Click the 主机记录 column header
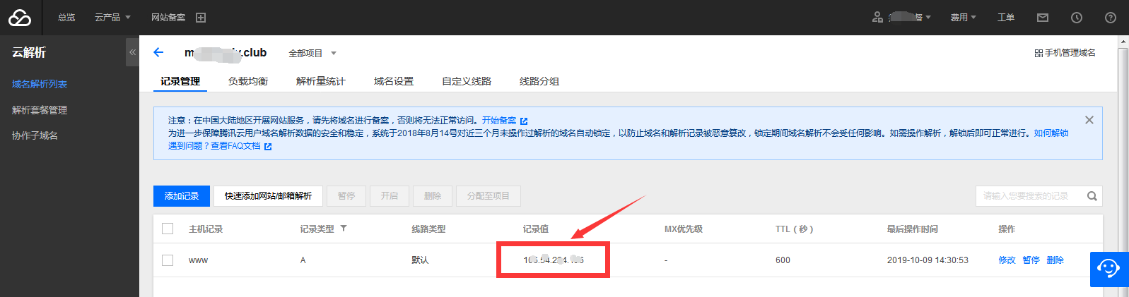Image resolution: width=1129 pixels, height=297 pixels. point(206,229)
